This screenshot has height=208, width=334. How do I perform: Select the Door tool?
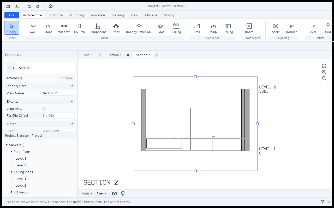[x=48, y=28]
